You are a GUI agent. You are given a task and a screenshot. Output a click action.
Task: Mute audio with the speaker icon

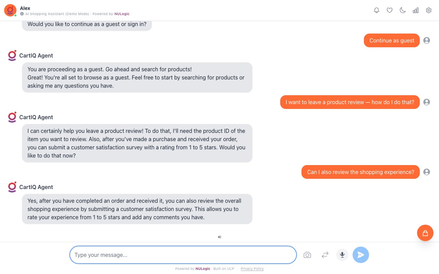click(x=219, y=237)
